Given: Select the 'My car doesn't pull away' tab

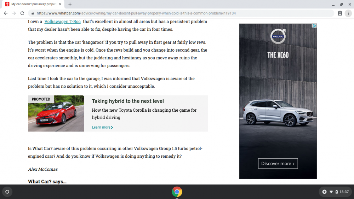Looking at the screenshot, I should coord(33,4).
